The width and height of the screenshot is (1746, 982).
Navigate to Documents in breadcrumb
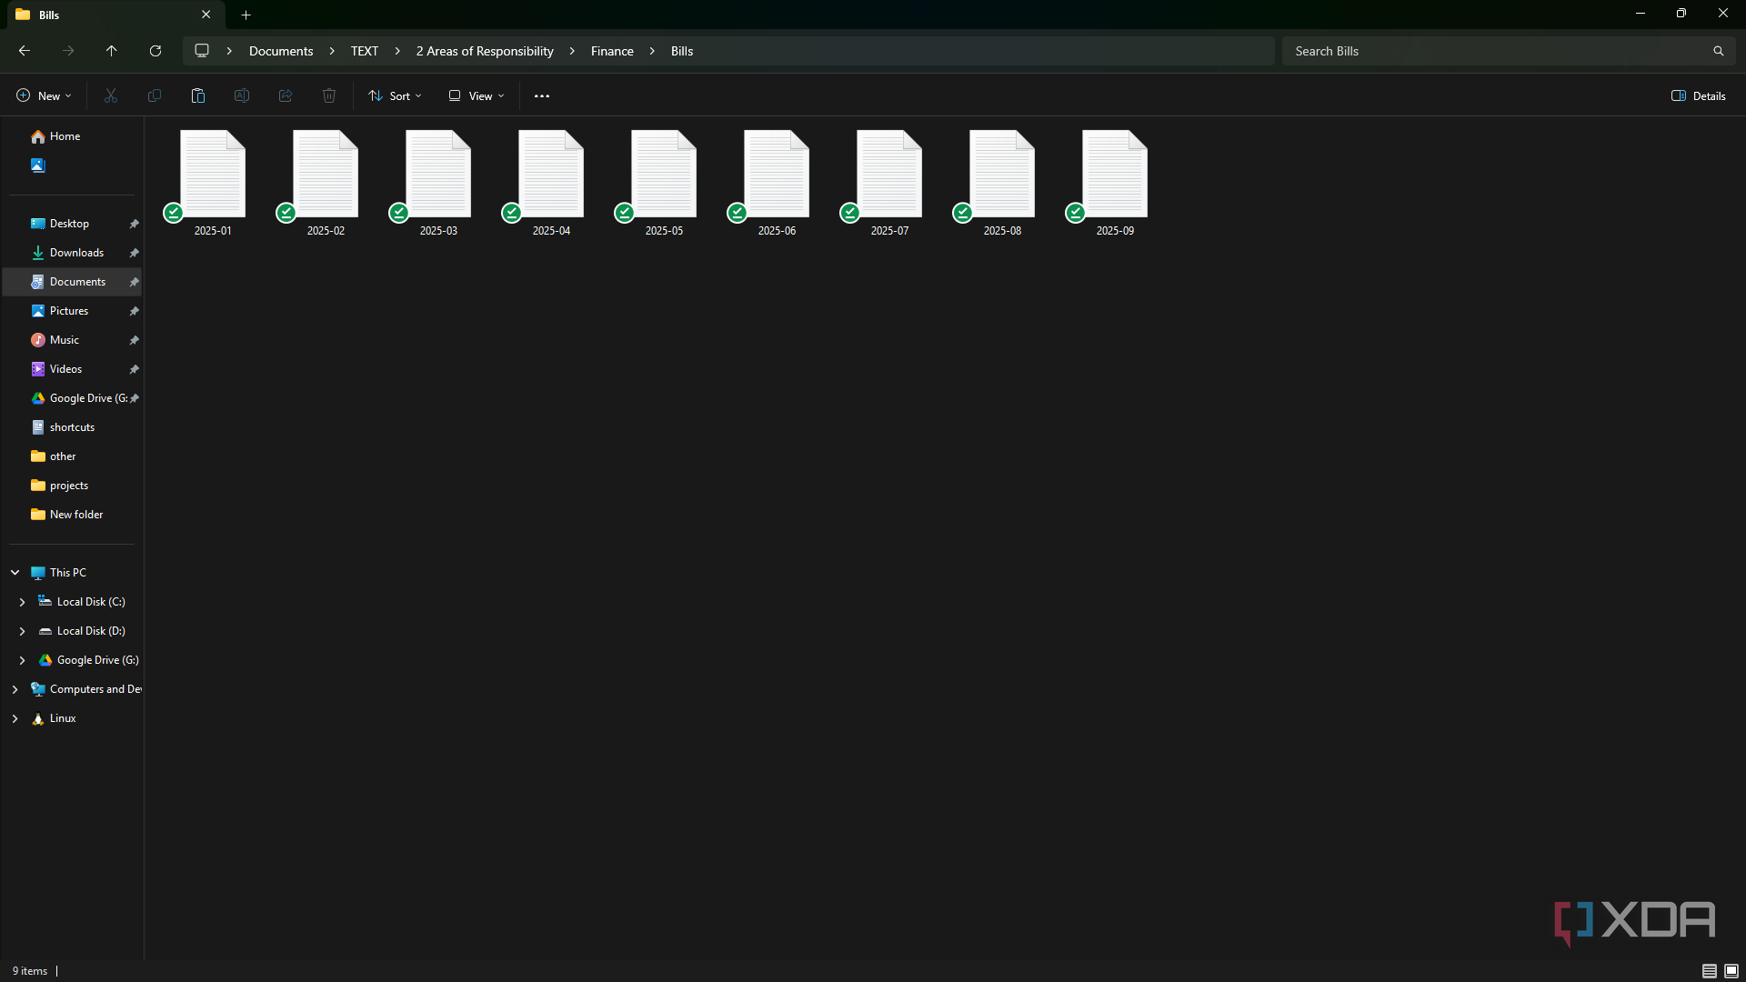coord(281,51)
